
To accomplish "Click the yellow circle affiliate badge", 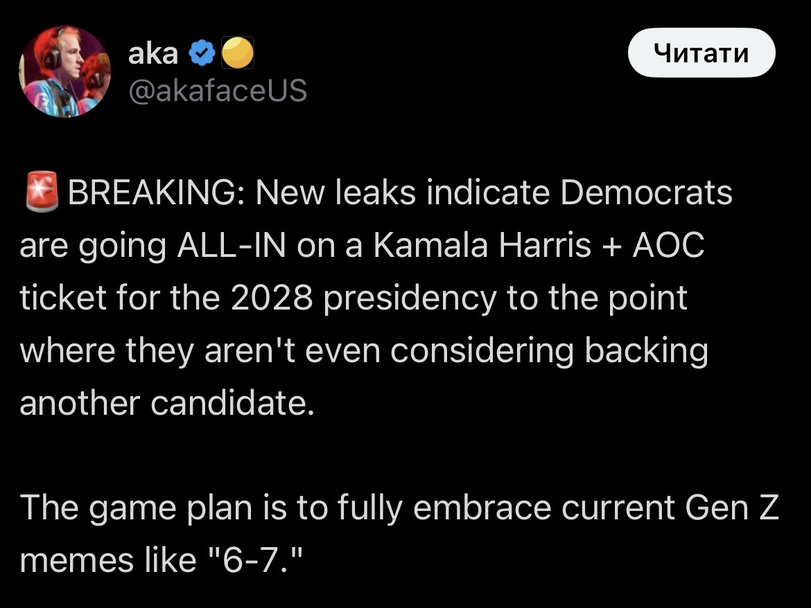I will [x=237, y=53].
